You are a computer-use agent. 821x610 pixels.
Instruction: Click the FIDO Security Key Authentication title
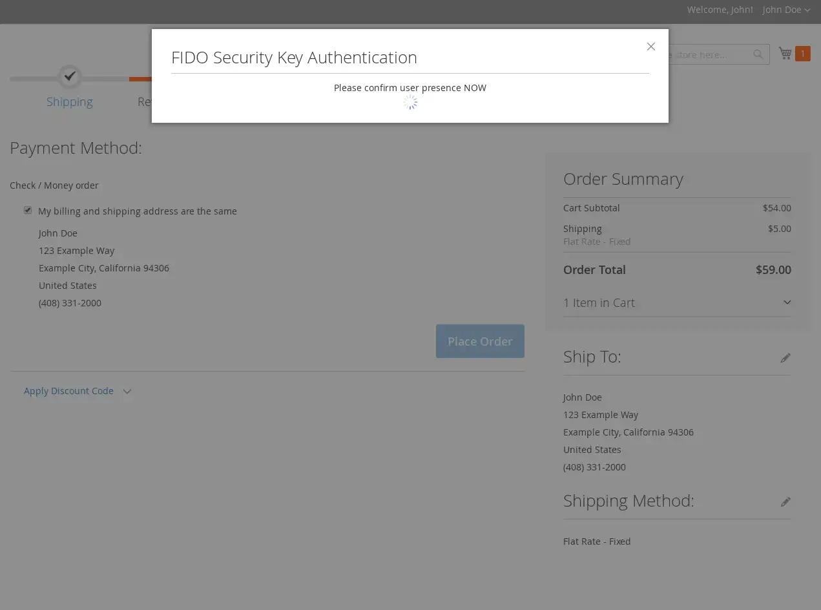294,58
